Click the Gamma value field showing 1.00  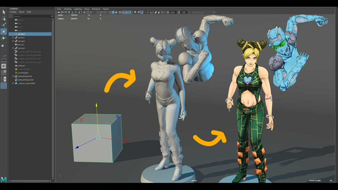click(x=183, y=12)
